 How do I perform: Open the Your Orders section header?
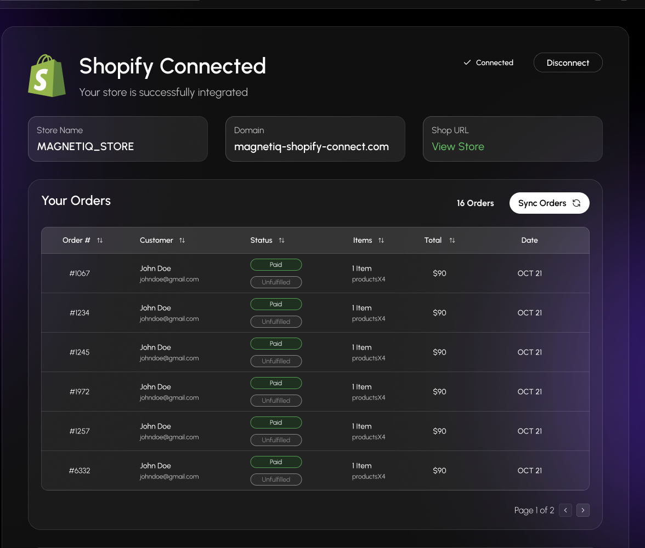[x=76, y=201]
